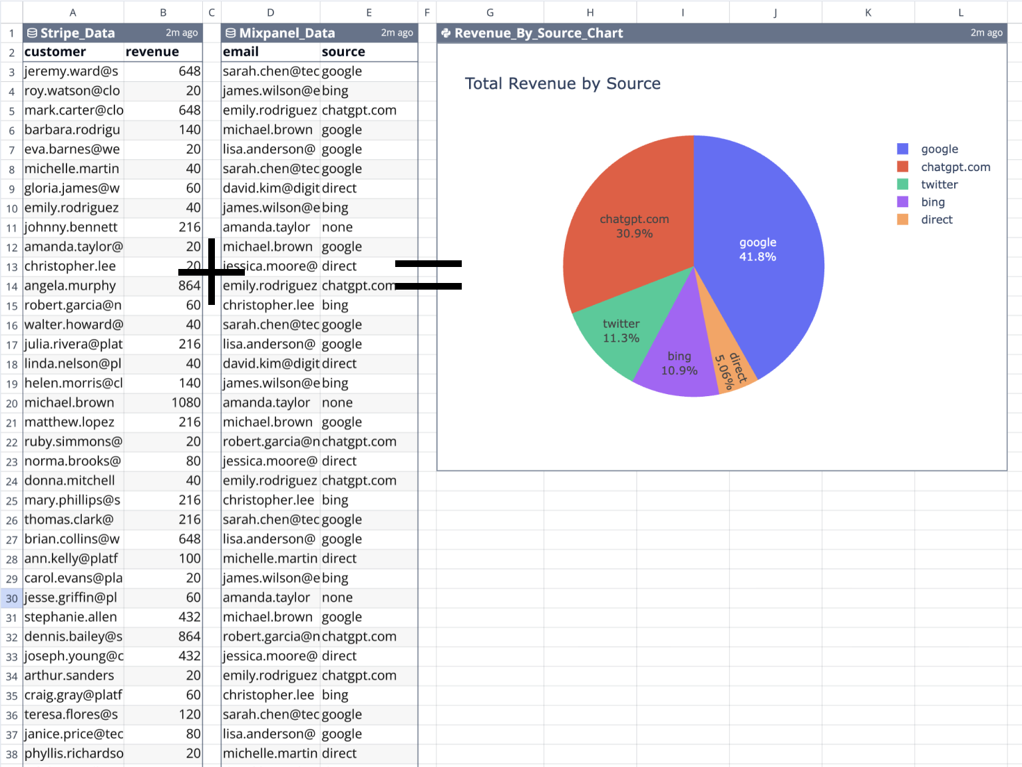Select the twitter legend marker
Screen dimensions: 1022x767
pyautogui.click(x=903, y=184)
